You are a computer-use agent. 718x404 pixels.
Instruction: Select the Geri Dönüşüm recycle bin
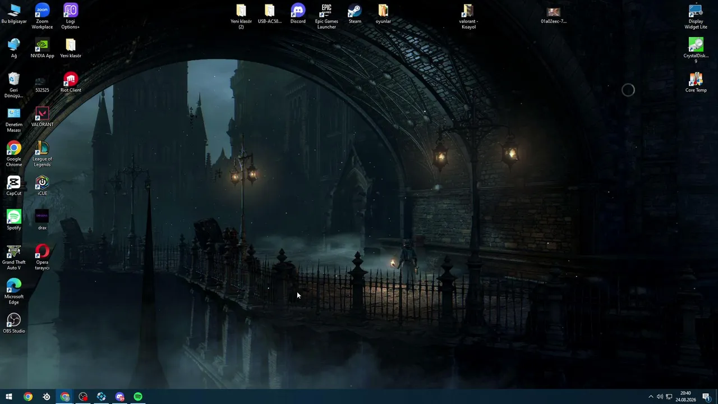(x=14, y=85)
